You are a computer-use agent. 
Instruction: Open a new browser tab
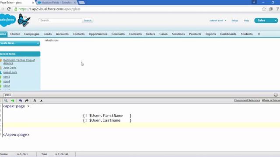82,3
